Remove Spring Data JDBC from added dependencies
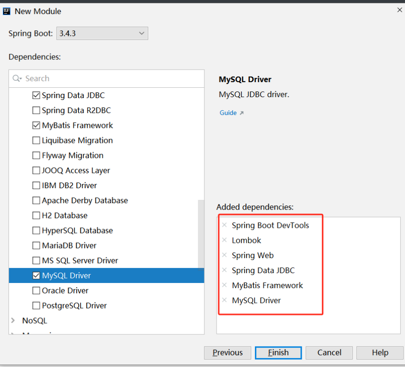405x367 pixels. click(224, 270)
